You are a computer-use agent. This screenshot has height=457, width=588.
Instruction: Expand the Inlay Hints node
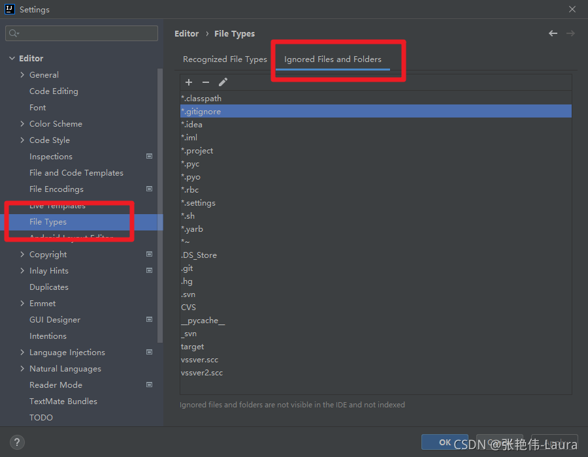pyautogui.click(x=22, y=270)
